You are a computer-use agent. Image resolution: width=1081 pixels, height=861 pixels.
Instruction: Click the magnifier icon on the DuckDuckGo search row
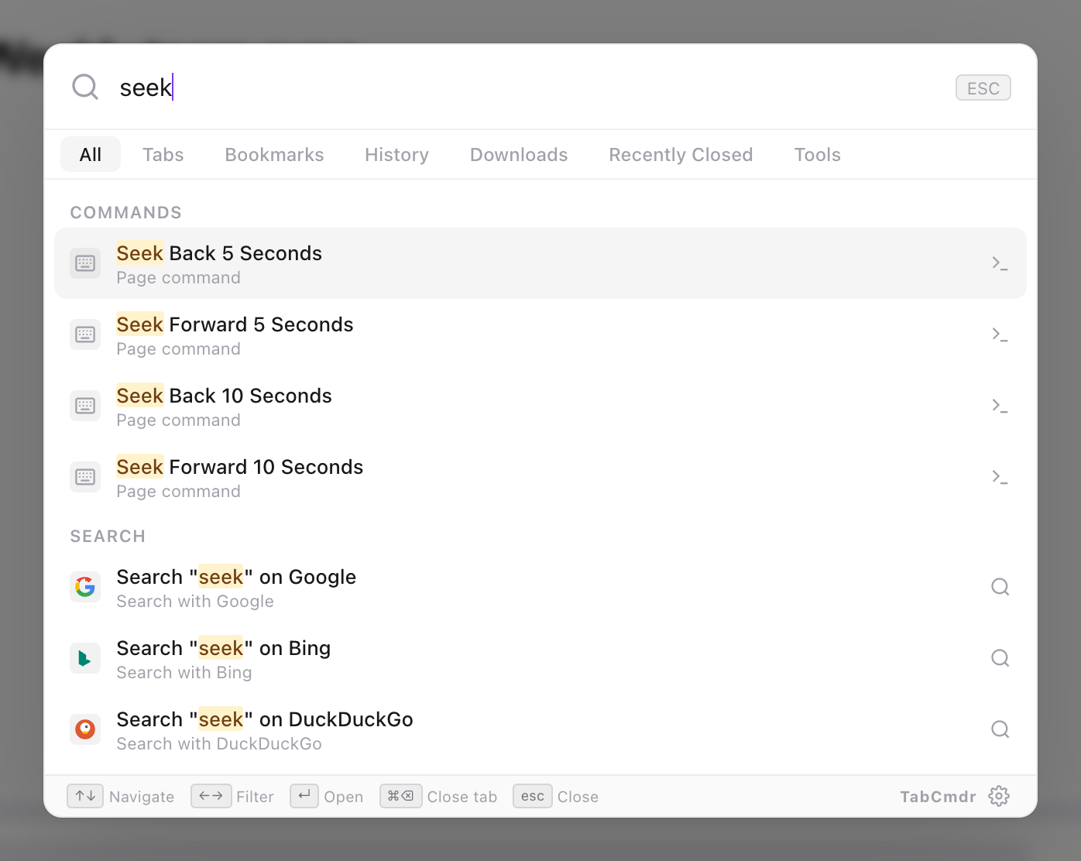[x=1000, y=729]
